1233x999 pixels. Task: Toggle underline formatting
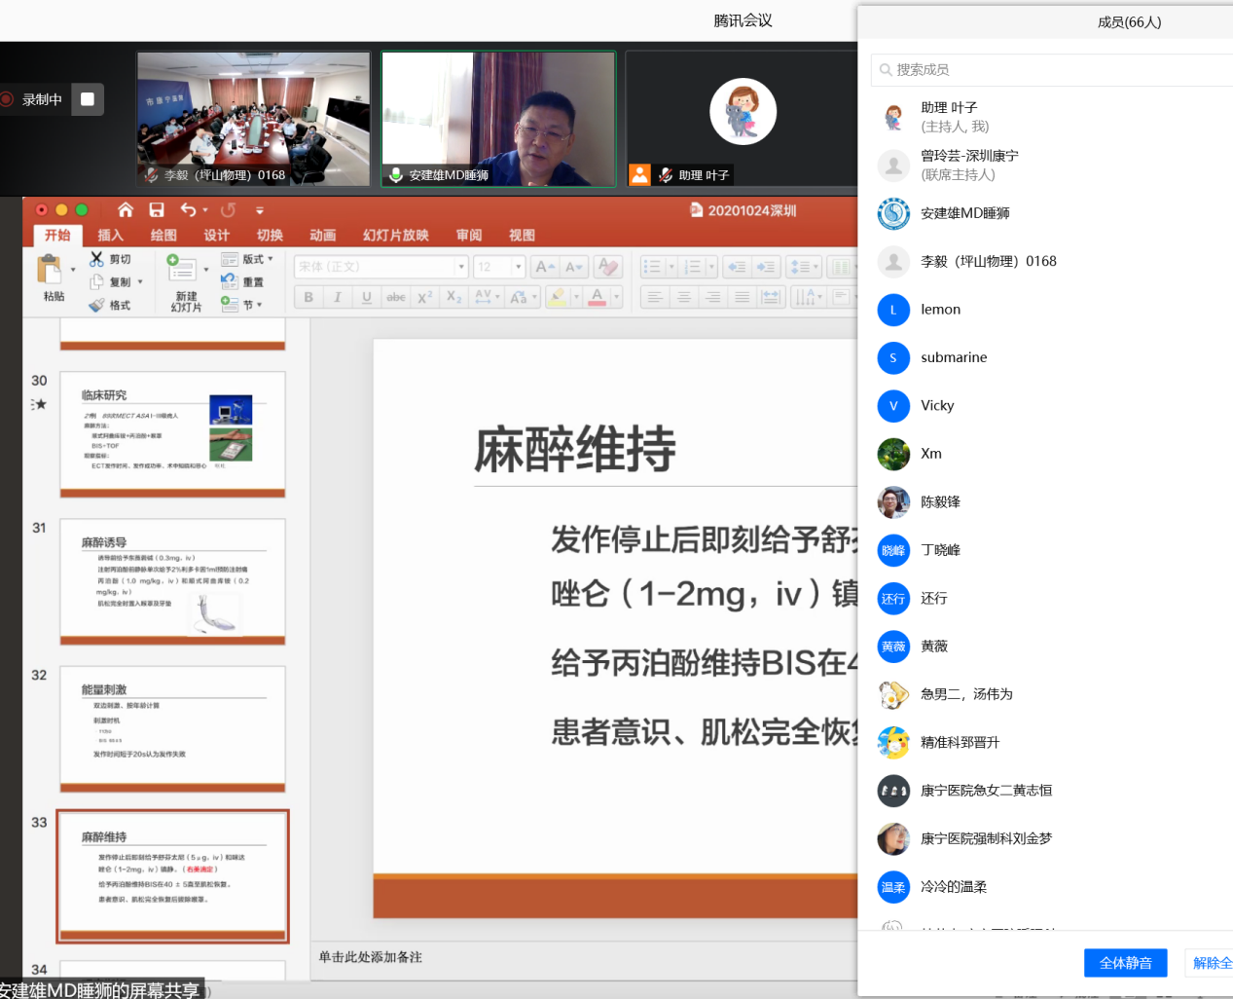pos(367,297)
